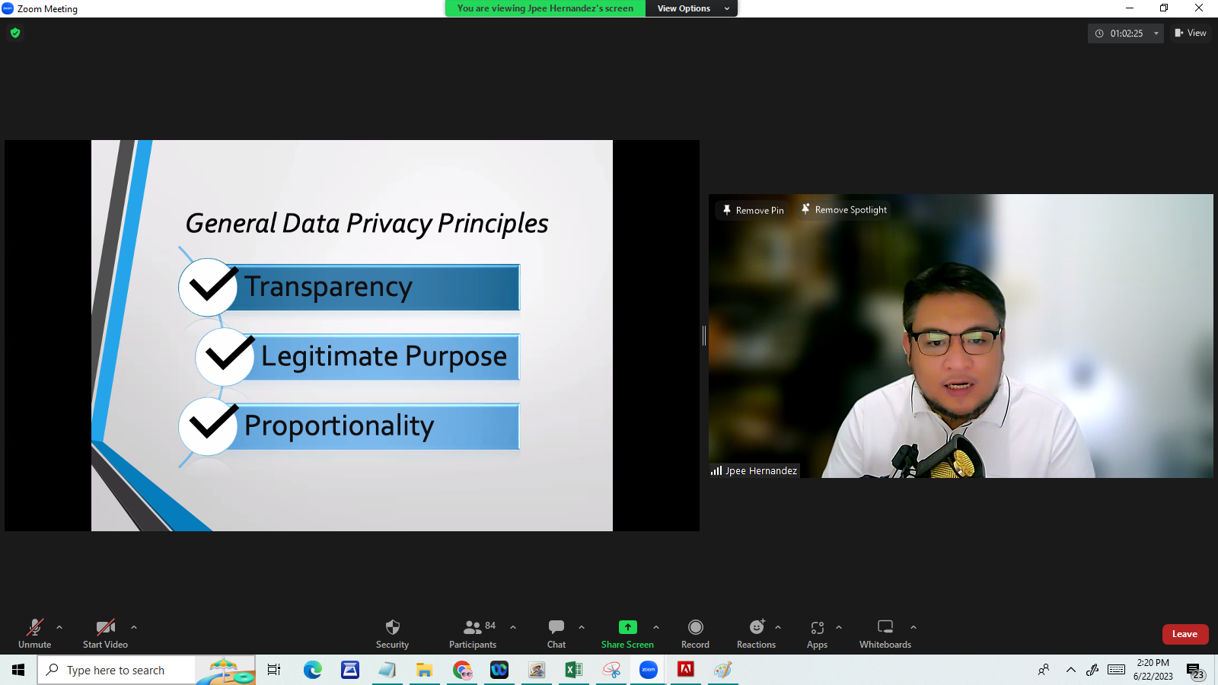1218x685 pixels.
Task: Expand the Whiteboards options arrow
Action: (x=913, y=627)
